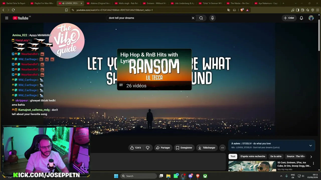Viewport: 321px width, 180px height.
Task: Open the Brave Shields icon
Action: pos(242,10)
